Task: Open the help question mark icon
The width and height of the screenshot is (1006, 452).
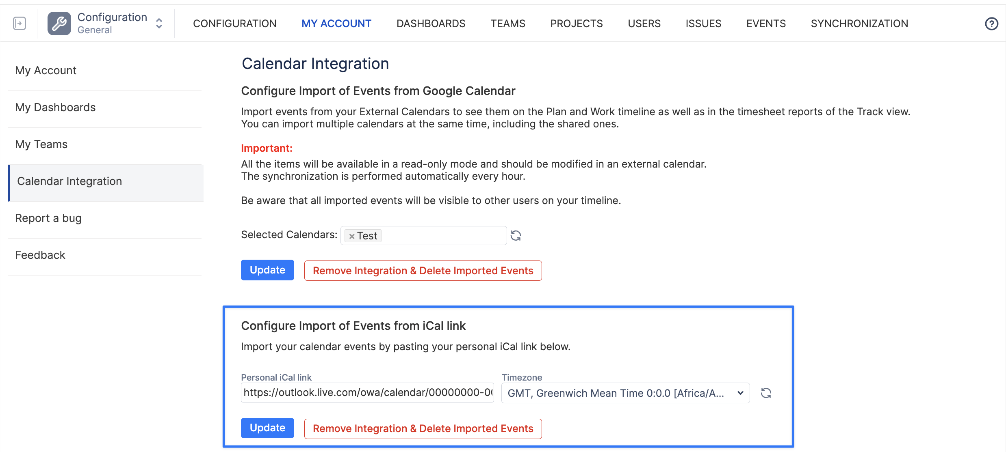Action: tap(991, 24)
